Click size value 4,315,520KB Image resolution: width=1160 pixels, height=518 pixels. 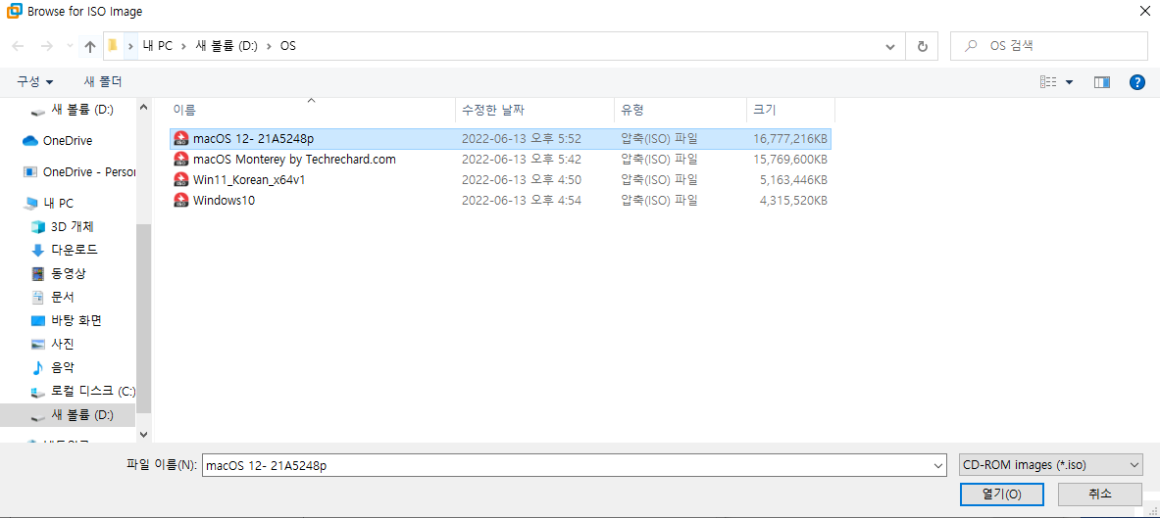tap(794, 201)
